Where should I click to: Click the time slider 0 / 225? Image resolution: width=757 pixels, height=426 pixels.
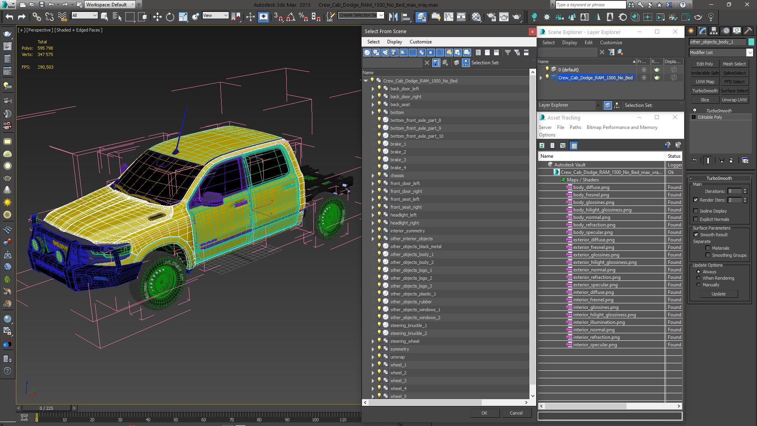47,408
